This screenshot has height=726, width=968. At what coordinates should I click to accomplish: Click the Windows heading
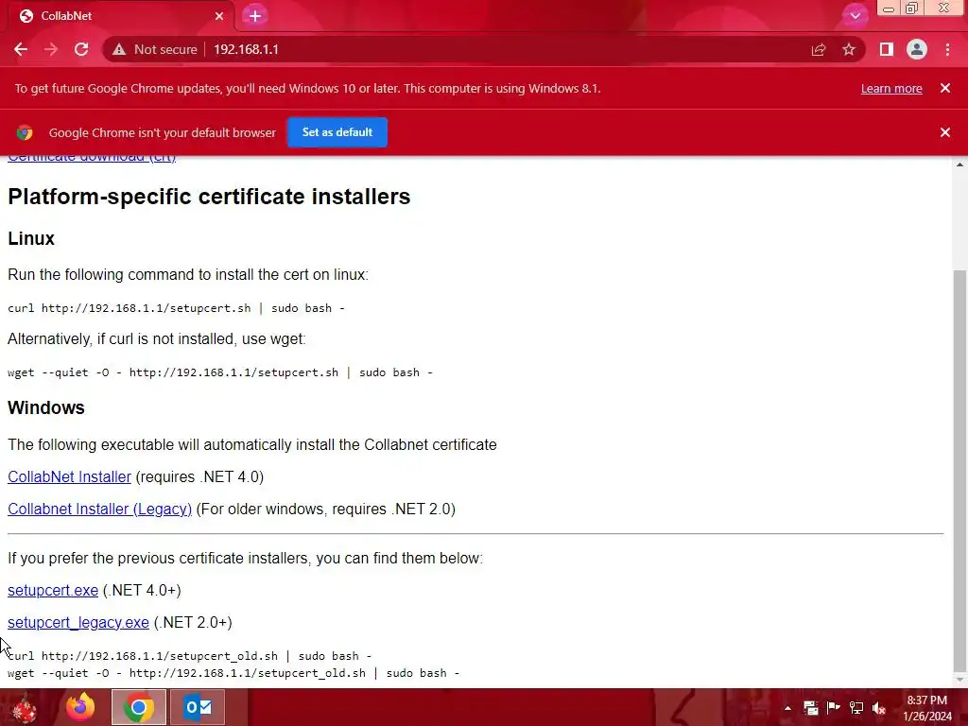point(46,407)
